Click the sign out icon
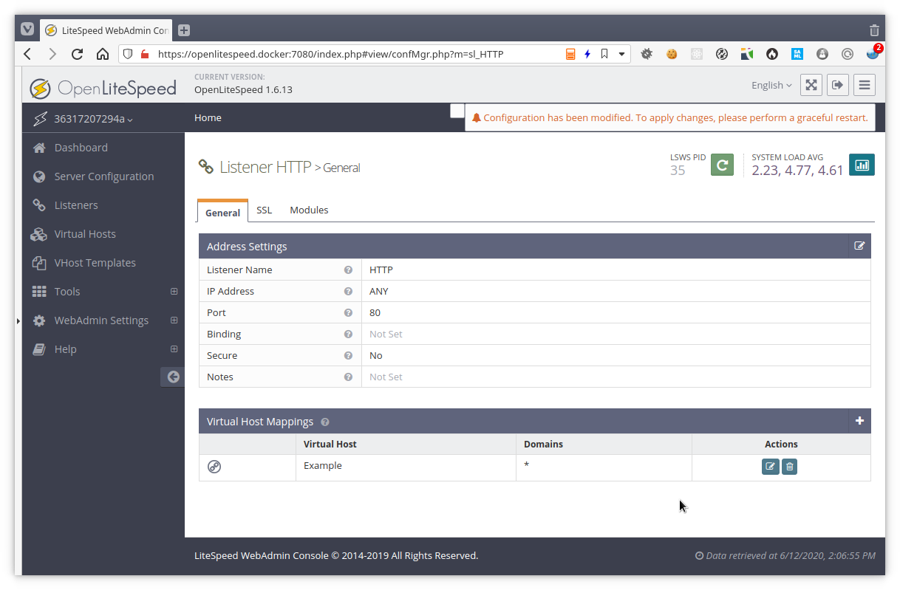Viewport: 900px width, 590px height. pos(837,85)
